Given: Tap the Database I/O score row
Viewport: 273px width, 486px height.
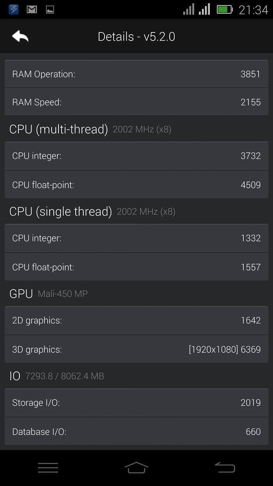Looking at the screenshot, I should [136, 431].
